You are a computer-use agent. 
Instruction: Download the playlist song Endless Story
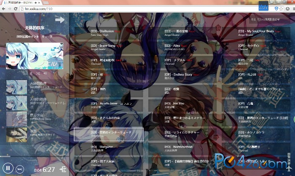coord(32,123)
